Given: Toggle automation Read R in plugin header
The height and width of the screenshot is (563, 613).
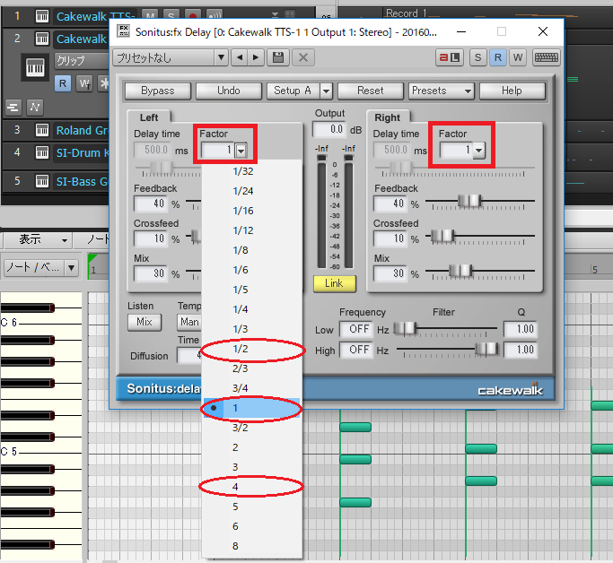Looking at the screenshot, I should tap(498, 57).
